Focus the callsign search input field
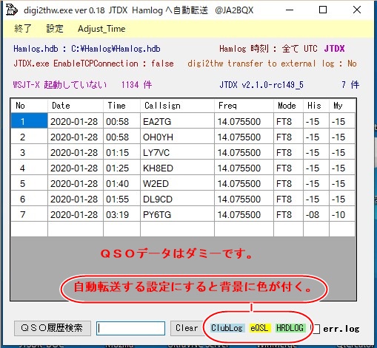The image size is (377, 348). pyautogui.click(x=130, y=328)
